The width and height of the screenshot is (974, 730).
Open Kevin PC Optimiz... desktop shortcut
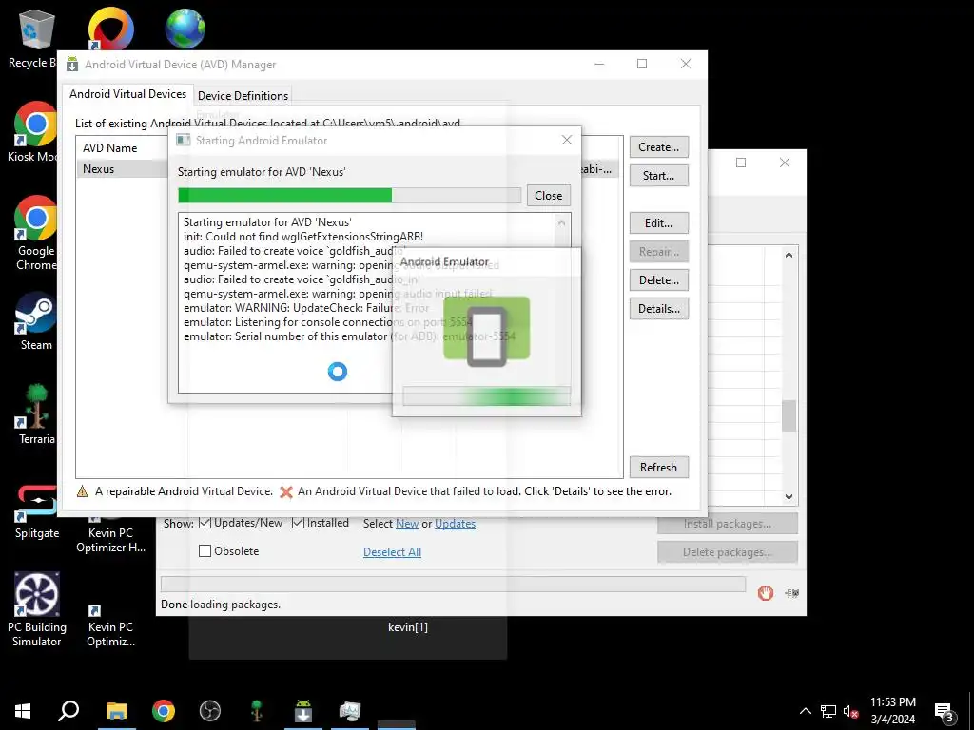coord(110,625)
